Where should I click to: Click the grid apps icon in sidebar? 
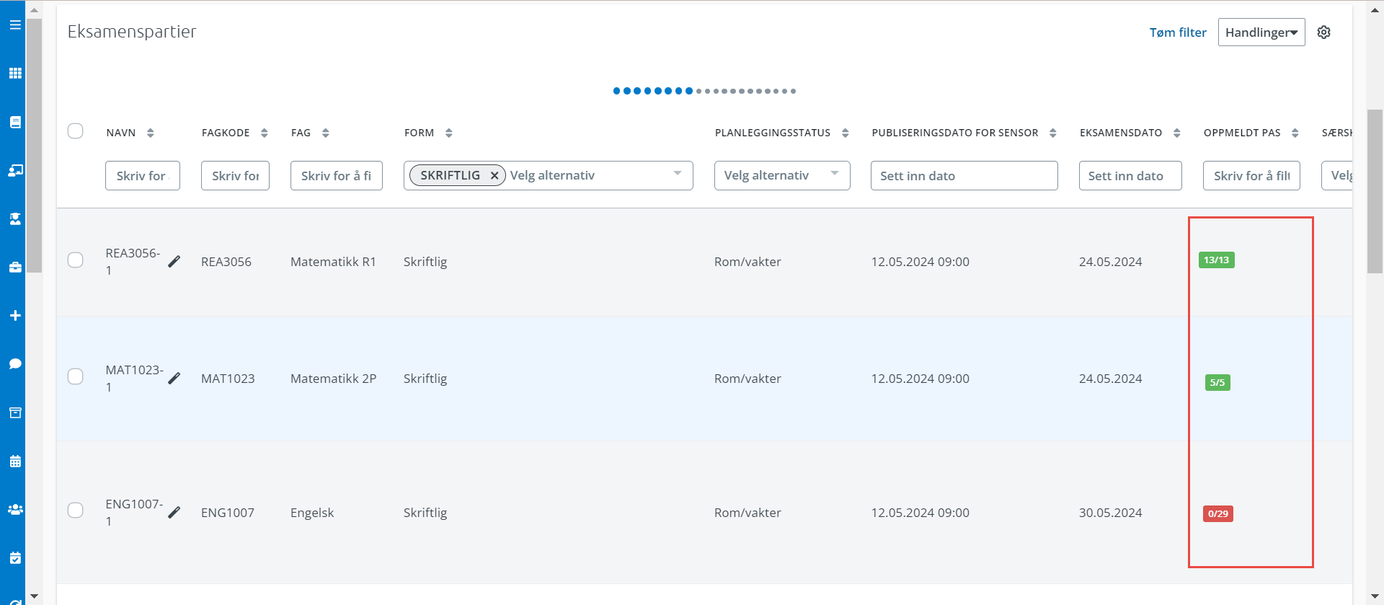coord(15,74)
